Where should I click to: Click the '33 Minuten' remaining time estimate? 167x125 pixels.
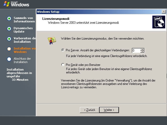(x=20, y=80)
